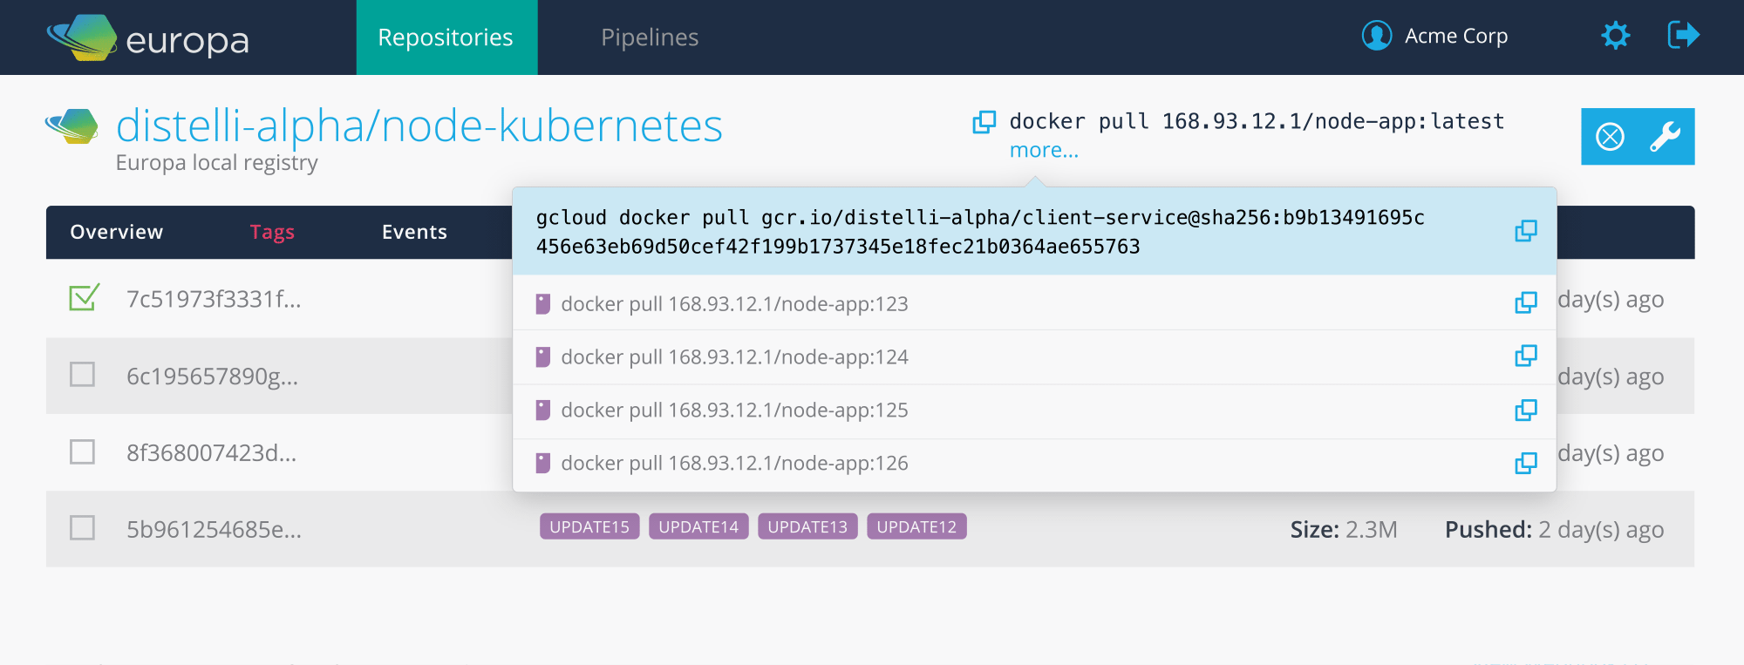Copy the gcloud docker pull command
1744x665 pixels.
1525,231
